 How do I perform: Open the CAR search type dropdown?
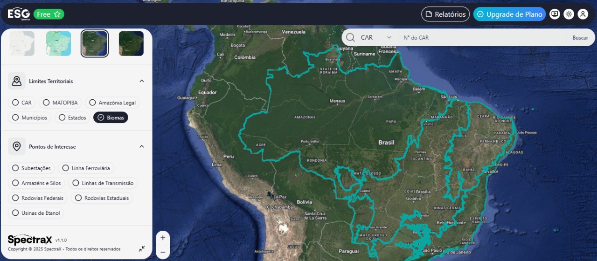[x=376, y=37]
